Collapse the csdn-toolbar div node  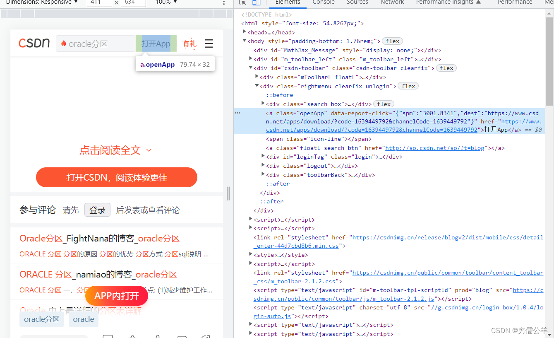251,68
